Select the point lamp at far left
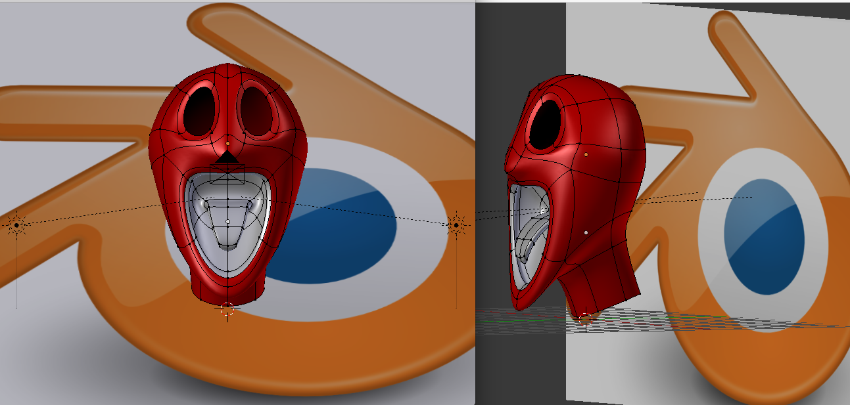This screenshot has width=850, height=405. point(16,225)
